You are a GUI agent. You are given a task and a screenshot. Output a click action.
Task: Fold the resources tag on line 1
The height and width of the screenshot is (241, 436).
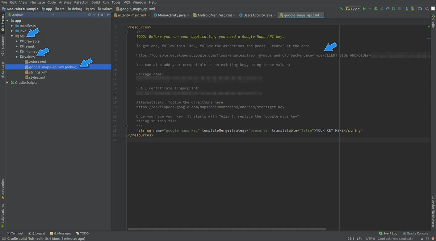[126, 27]
